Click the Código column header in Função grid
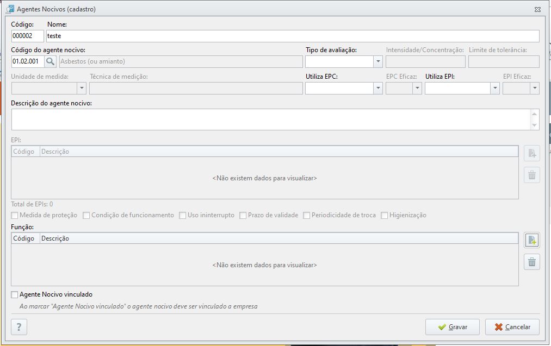 tap(26, 238)
